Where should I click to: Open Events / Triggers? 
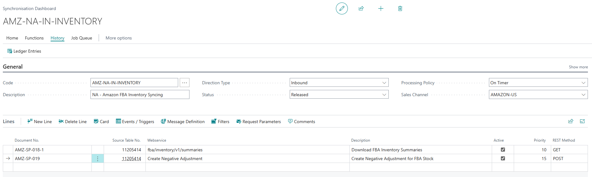[x=135, y=122]
